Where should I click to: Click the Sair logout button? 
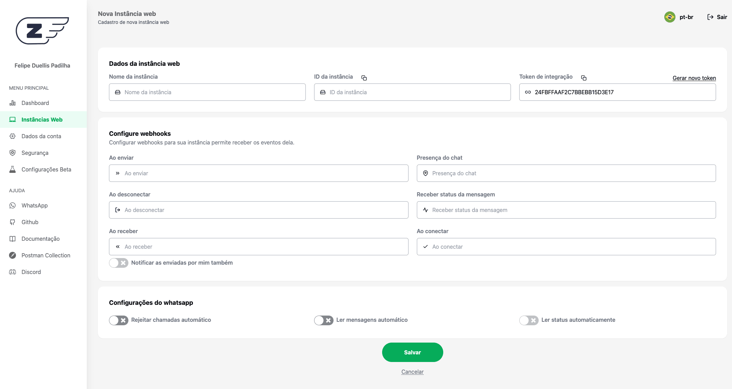[717, 17]
